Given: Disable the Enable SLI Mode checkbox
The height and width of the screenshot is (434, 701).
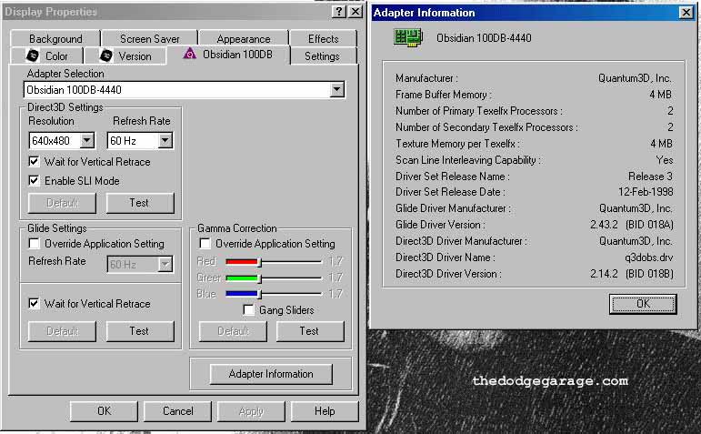Looking at the screenshot, I should click(34, 180).
